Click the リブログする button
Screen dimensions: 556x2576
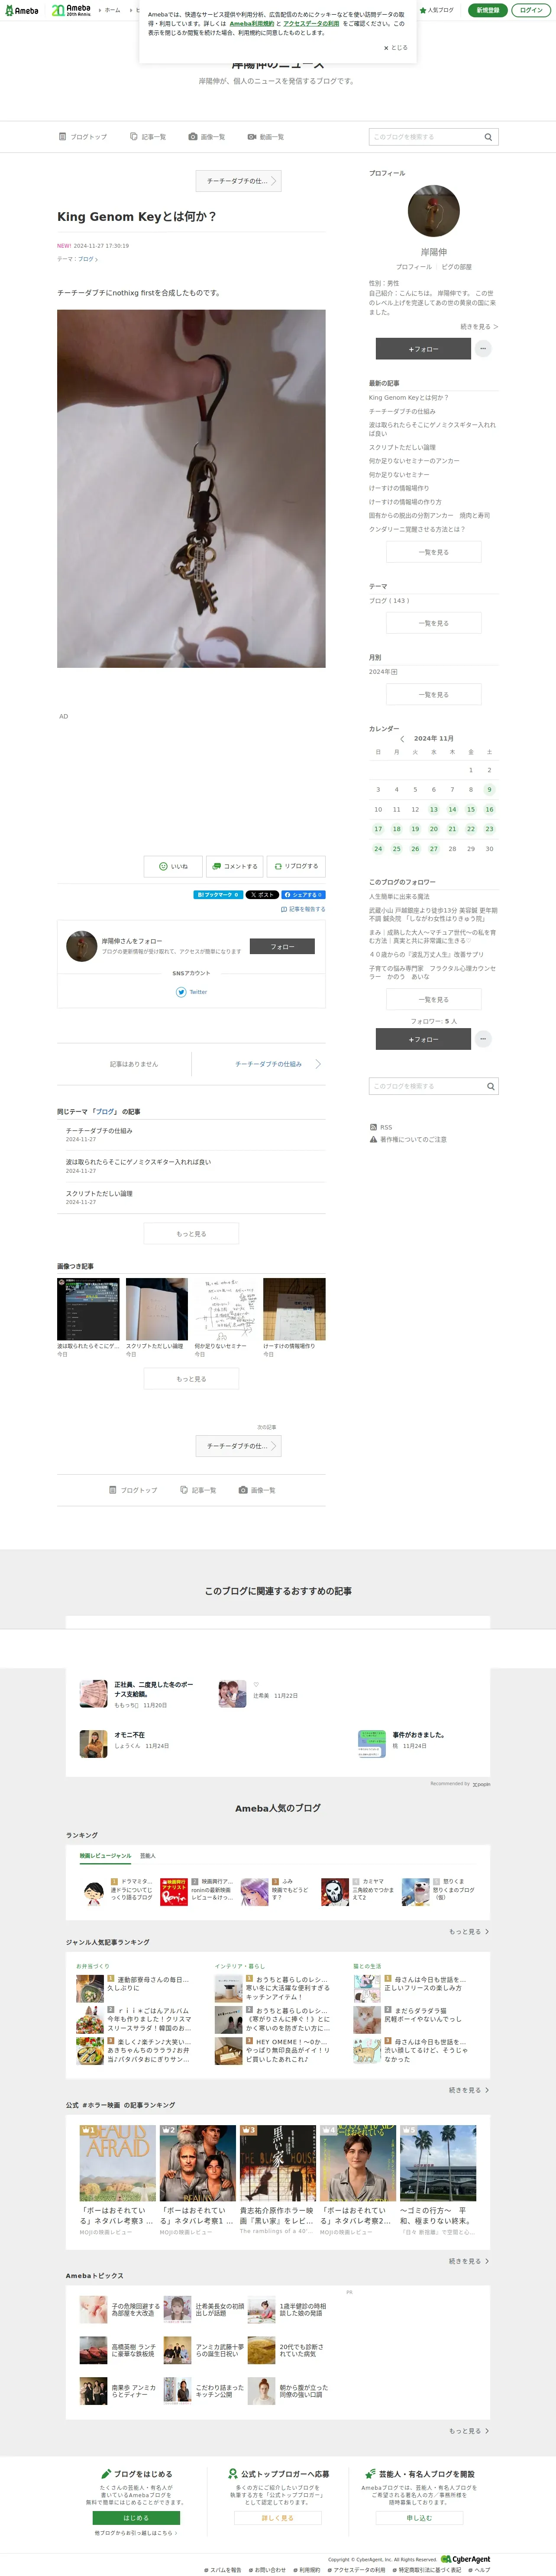click(296, 867)
